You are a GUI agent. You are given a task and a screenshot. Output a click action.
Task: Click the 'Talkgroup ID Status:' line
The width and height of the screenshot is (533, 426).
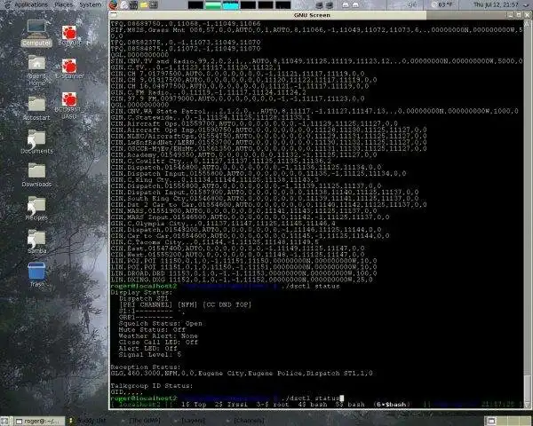click(152, 386)
